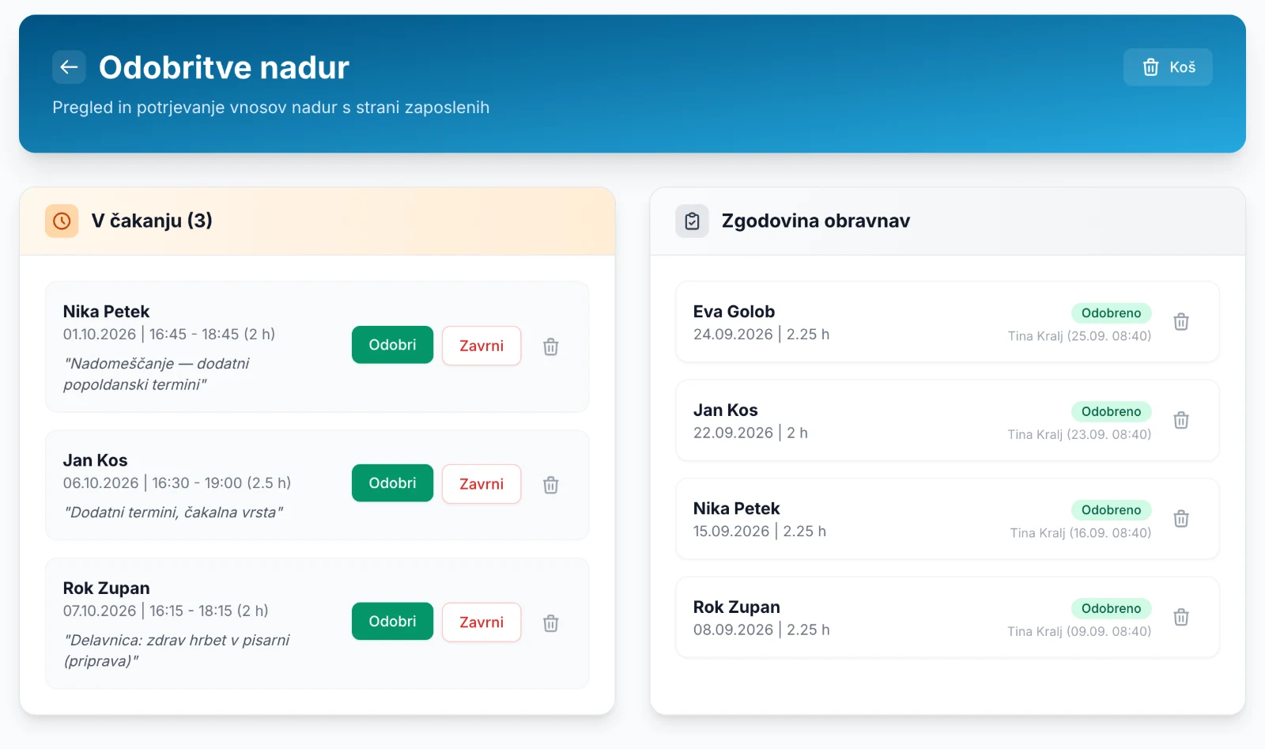Delete Jan Kos's pending entry via trash icon
The width and height of the screenshot is (1265, 749).
point(551,485)
